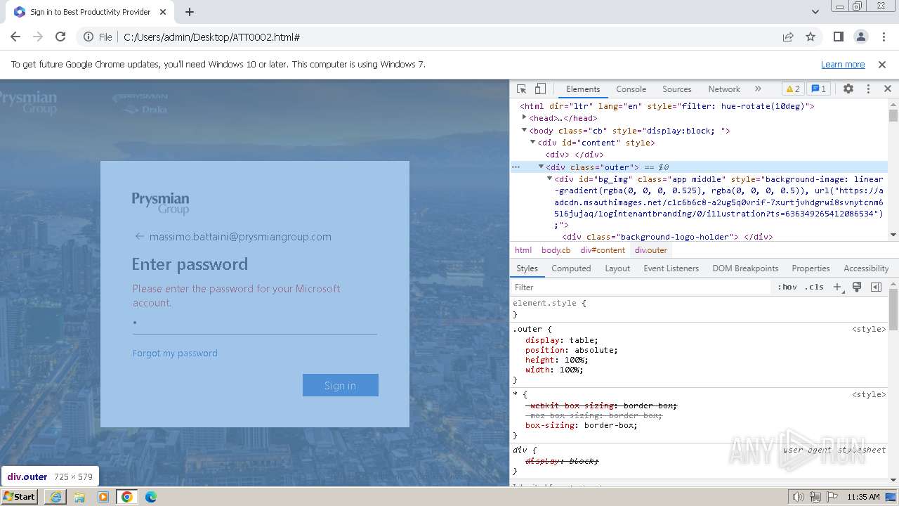The width and height of the screenshot is (899, 506).
Task: Click the password input field
Action: pos(254,323)
